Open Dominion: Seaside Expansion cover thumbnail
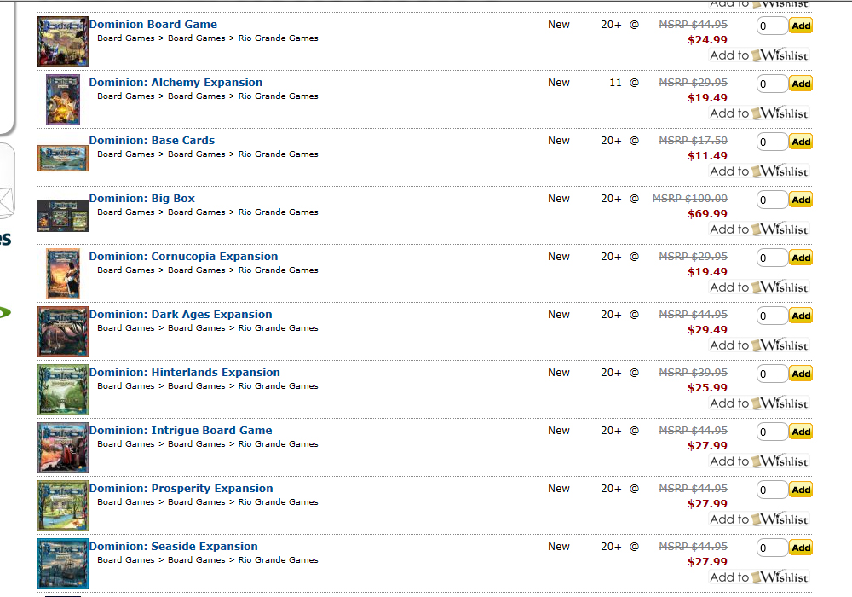852x597 pixels. coord(63,564)
